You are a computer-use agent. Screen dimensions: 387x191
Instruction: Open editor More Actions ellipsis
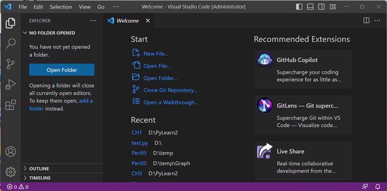click(x=377, y=21)
